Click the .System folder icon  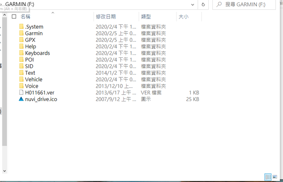[x=21, y=27]
